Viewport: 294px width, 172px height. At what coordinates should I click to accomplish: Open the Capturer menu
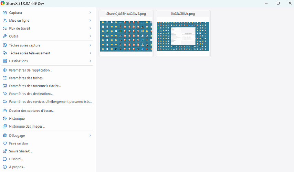coord(47,12)
